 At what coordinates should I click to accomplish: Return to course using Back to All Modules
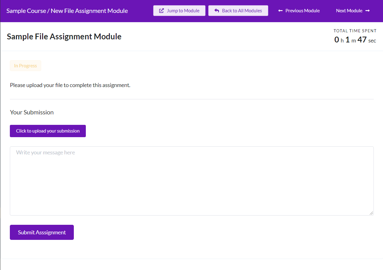point(238,10)
